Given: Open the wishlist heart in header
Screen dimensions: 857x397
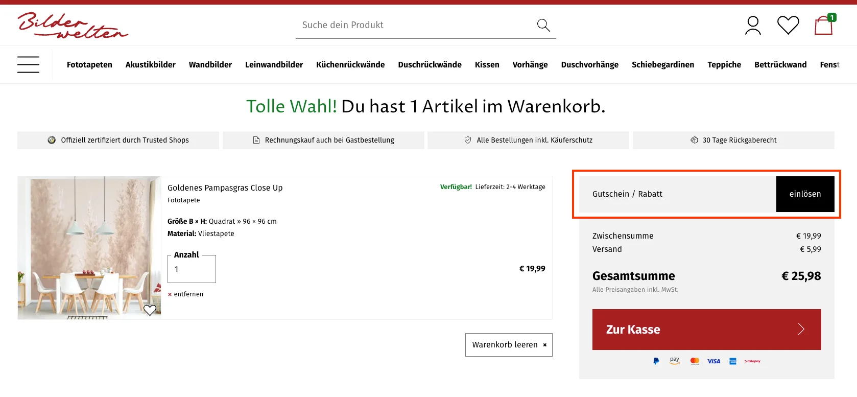Looking at the screenshot, I should coord(788,25).
